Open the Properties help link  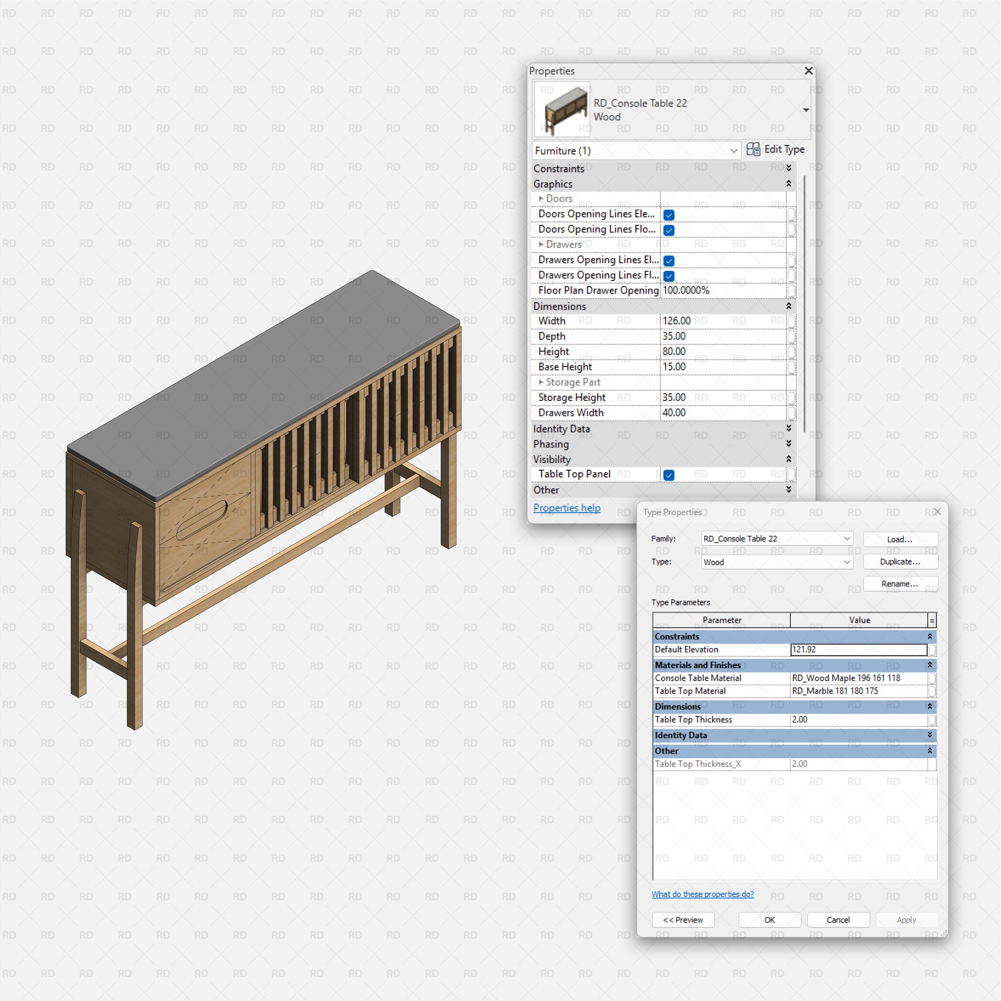coord(566,508)
